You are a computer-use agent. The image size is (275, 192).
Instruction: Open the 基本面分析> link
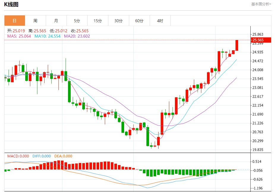coord(261,4)
